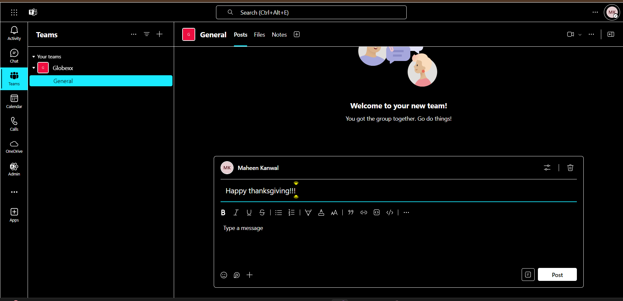This screenshot has height=301, width=623.
Task: Switch to the Notes tab
Action: tap(279, 35)
